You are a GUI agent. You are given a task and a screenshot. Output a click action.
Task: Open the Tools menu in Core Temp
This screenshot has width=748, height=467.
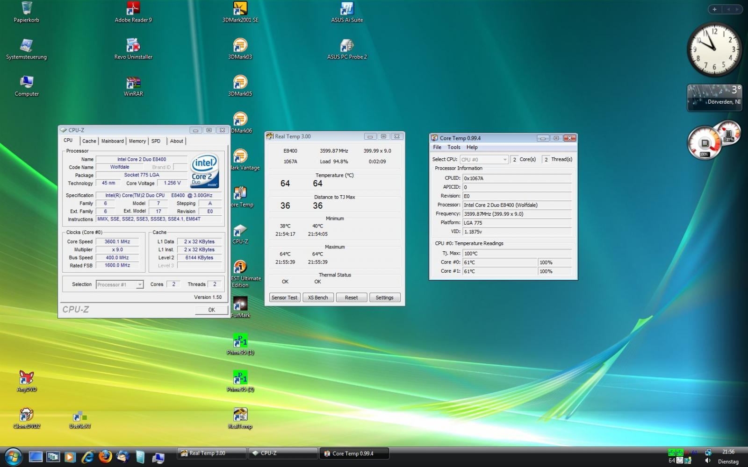[x=454, y=147]
